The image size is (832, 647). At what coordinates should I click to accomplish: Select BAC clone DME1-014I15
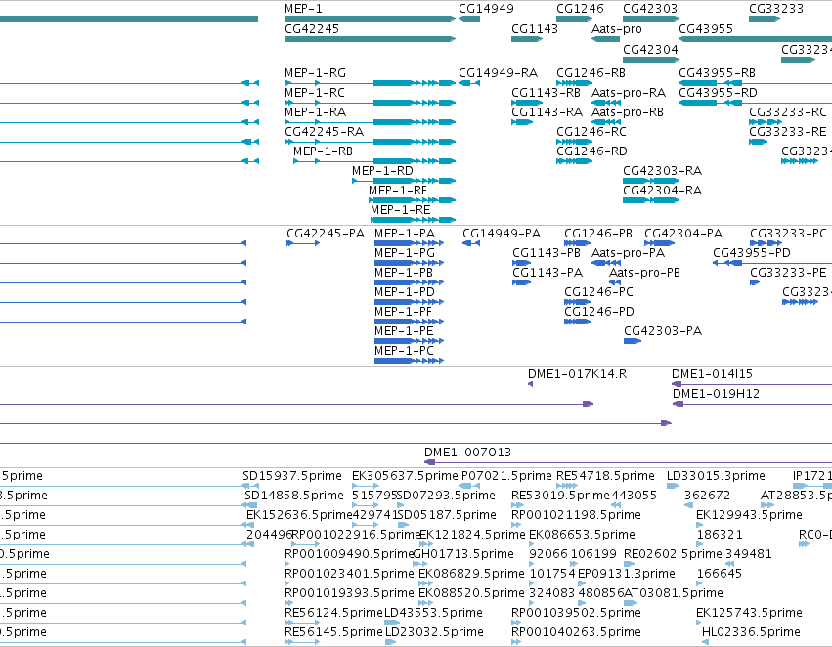[712, 375]
